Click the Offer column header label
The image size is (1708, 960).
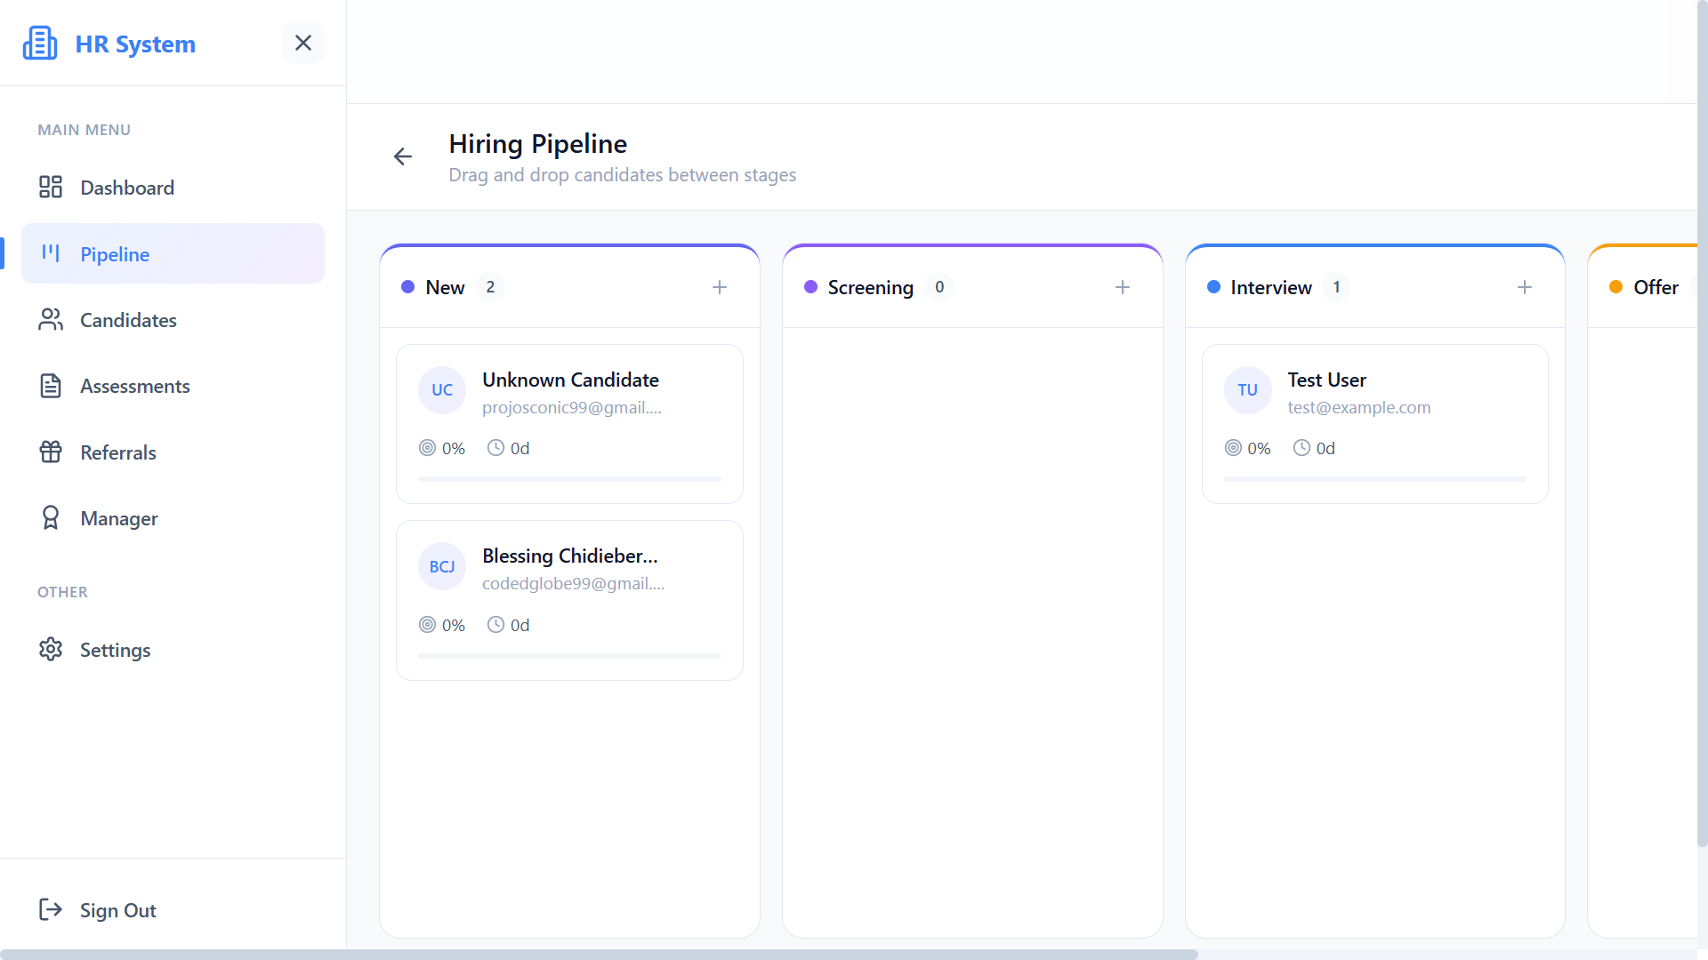point(1656,286)
